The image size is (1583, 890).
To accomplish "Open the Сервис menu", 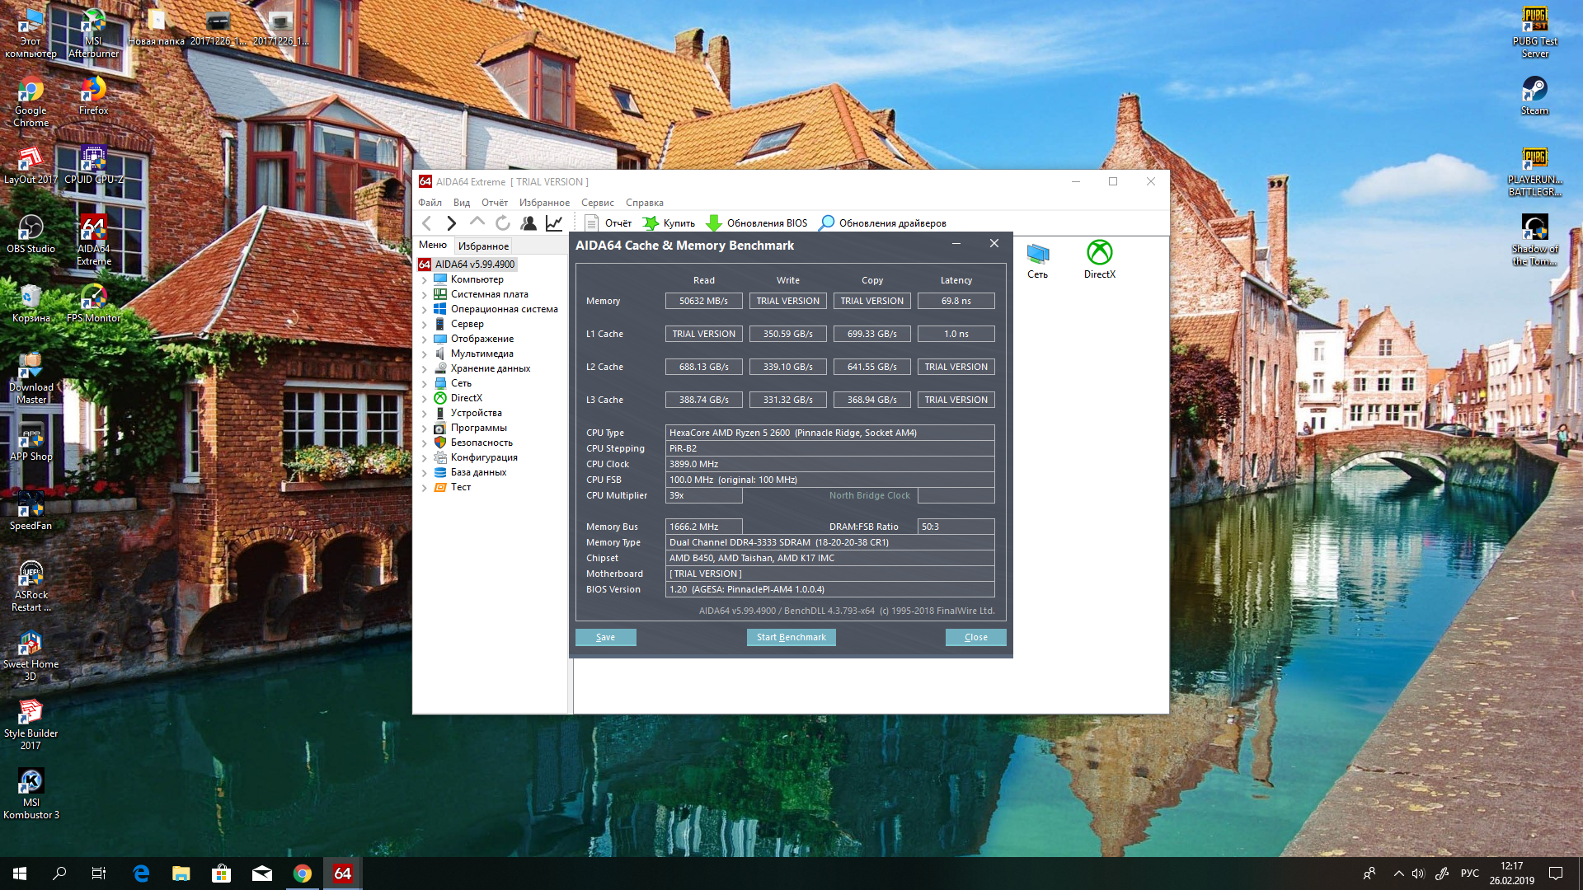I will click(597, 203).
